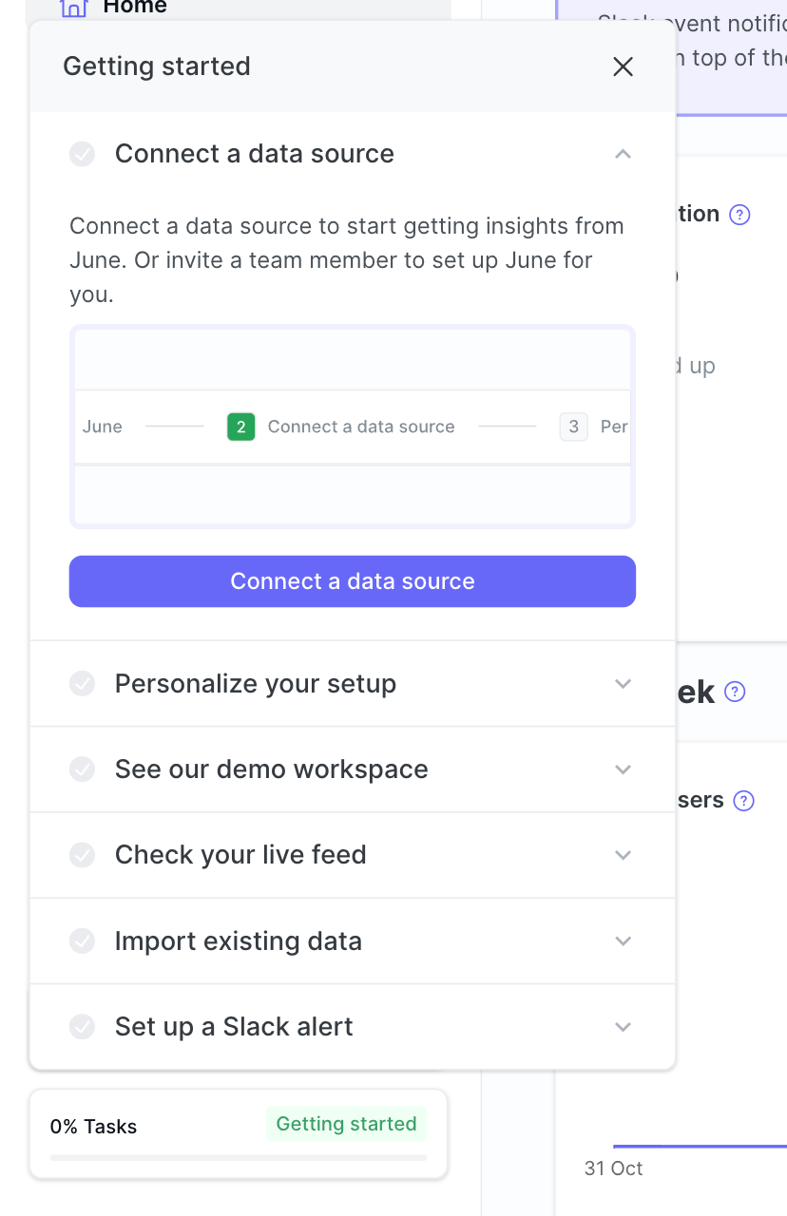Open the Import existing data item
This screenshot has height=1216, width=787.
click(x=353, y=941)
